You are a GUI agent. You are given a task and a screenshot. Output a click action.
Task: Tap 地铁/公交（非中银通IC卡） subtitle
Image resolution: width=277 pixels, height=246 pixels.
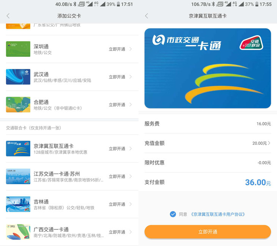[58, 108]
